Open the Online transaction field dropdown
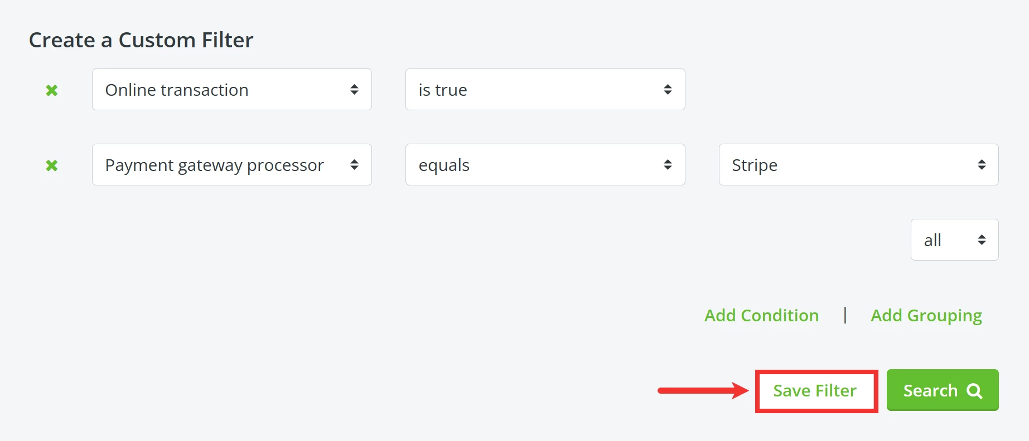Viewport: 1029px width, 441px height. tap(231, 90)
